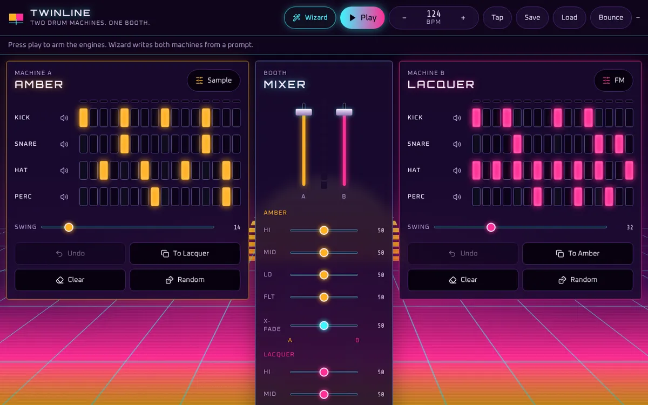Toggle Amber snare step 13 off
Image resolution: width=648 pixels, height=405 pixels.
(x=206, y=144)
